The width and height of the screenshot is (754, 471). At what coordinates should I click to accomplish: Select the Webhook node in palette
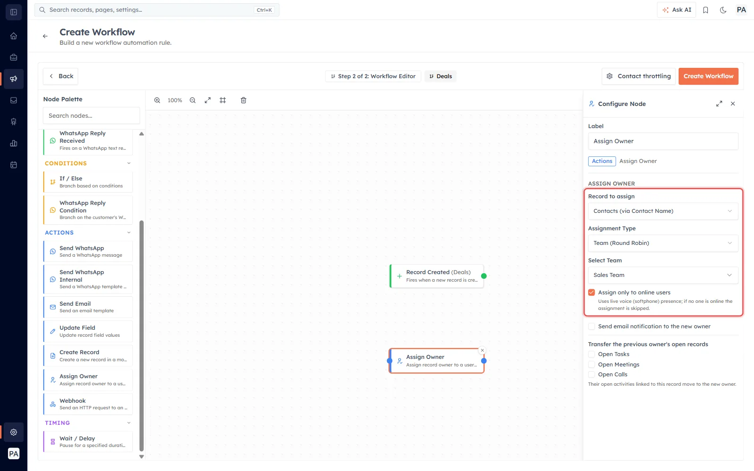[x=88, y=404]
